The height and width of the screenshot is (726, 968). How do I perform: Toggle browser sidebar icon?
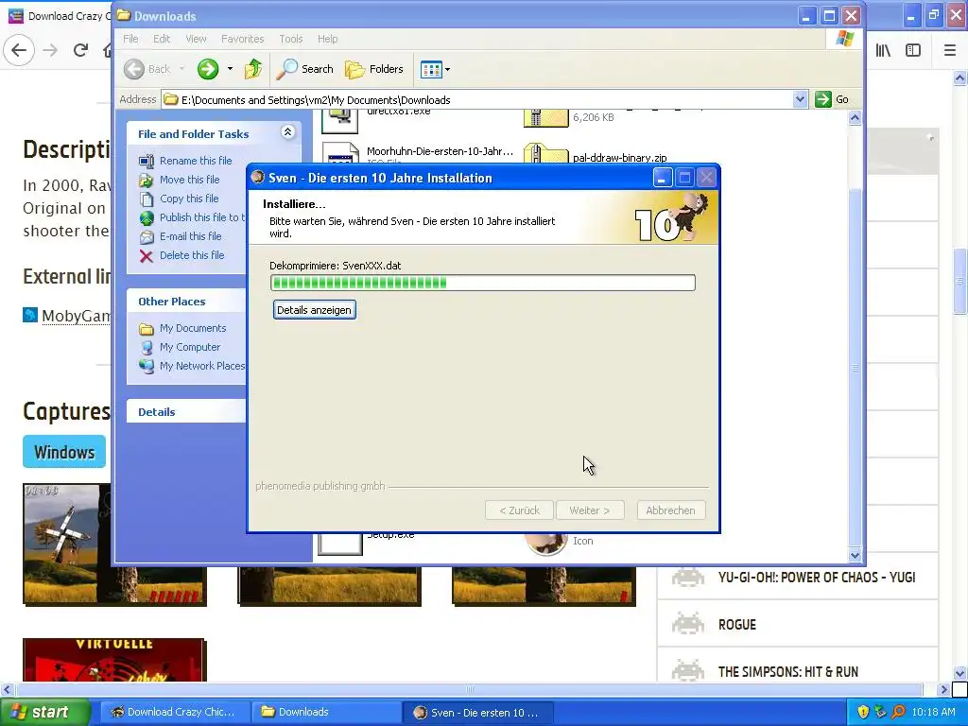[913, 51]
